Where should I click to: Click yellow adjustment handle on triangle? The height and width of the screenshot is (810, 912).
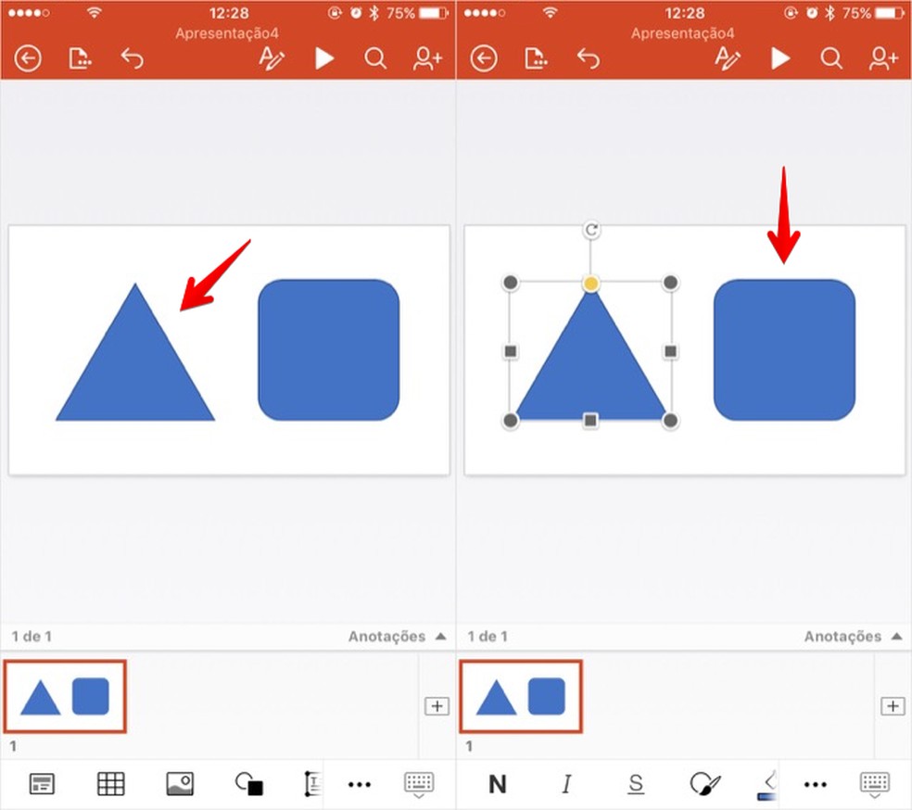tap(591, 284)
